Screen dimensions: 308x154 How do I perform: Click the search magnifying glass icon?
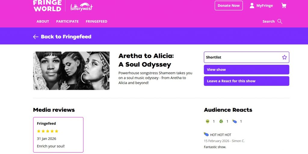click(280, 21)
